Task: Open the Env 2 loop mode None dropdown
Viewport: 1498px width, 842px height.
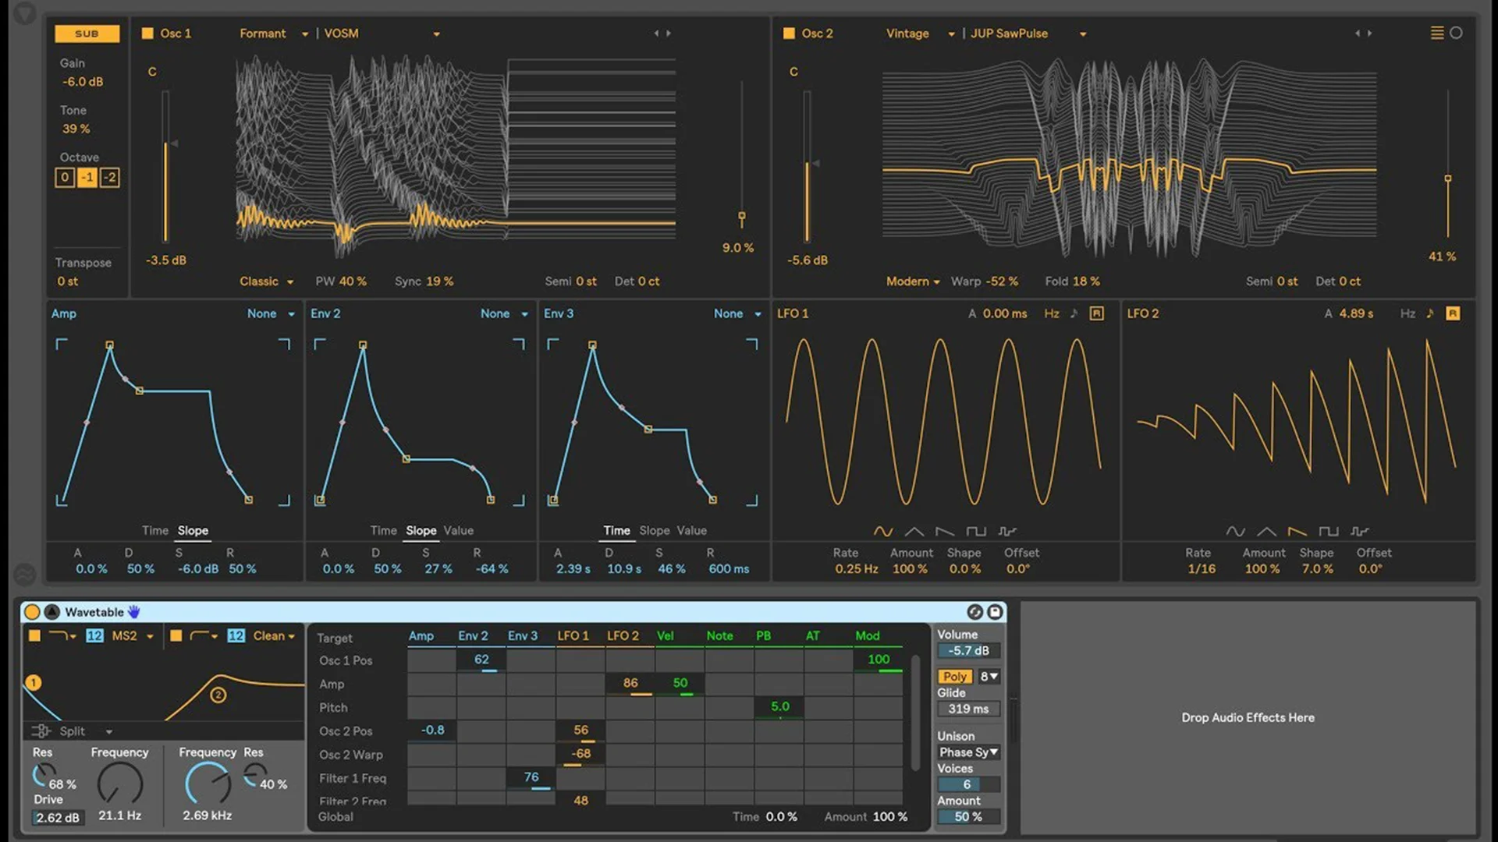Action: pos(504,313)
